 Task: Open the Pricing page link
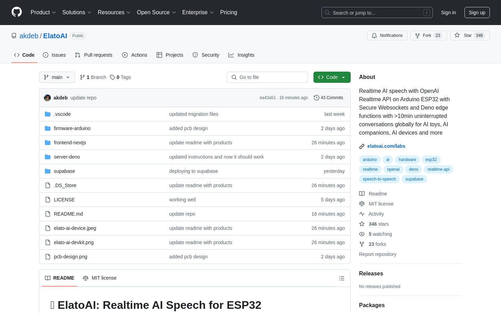click(x=229, y=13)
